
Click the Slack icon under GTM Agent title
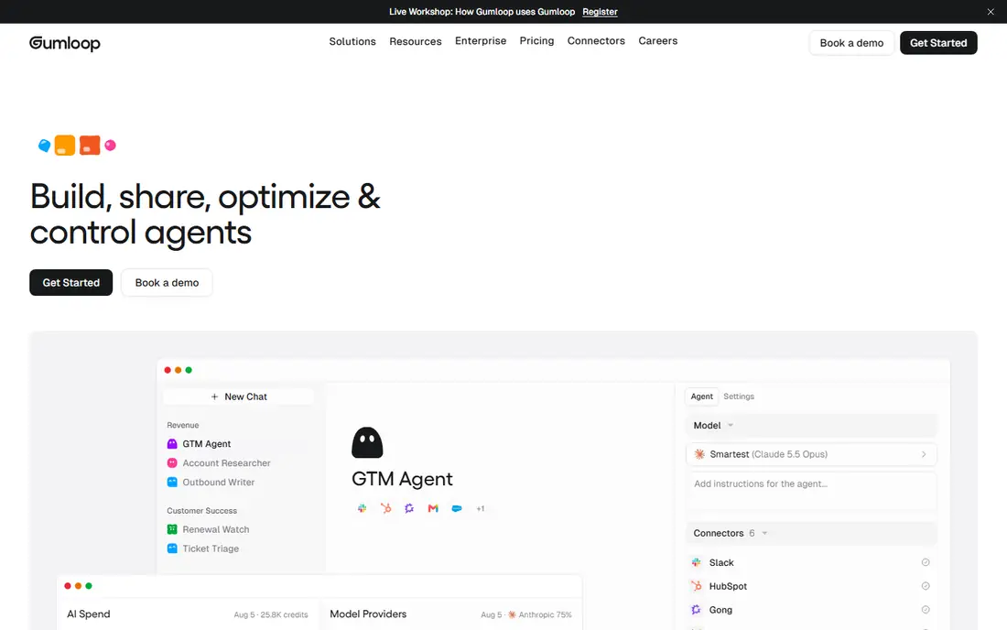(x=363, y=508)
